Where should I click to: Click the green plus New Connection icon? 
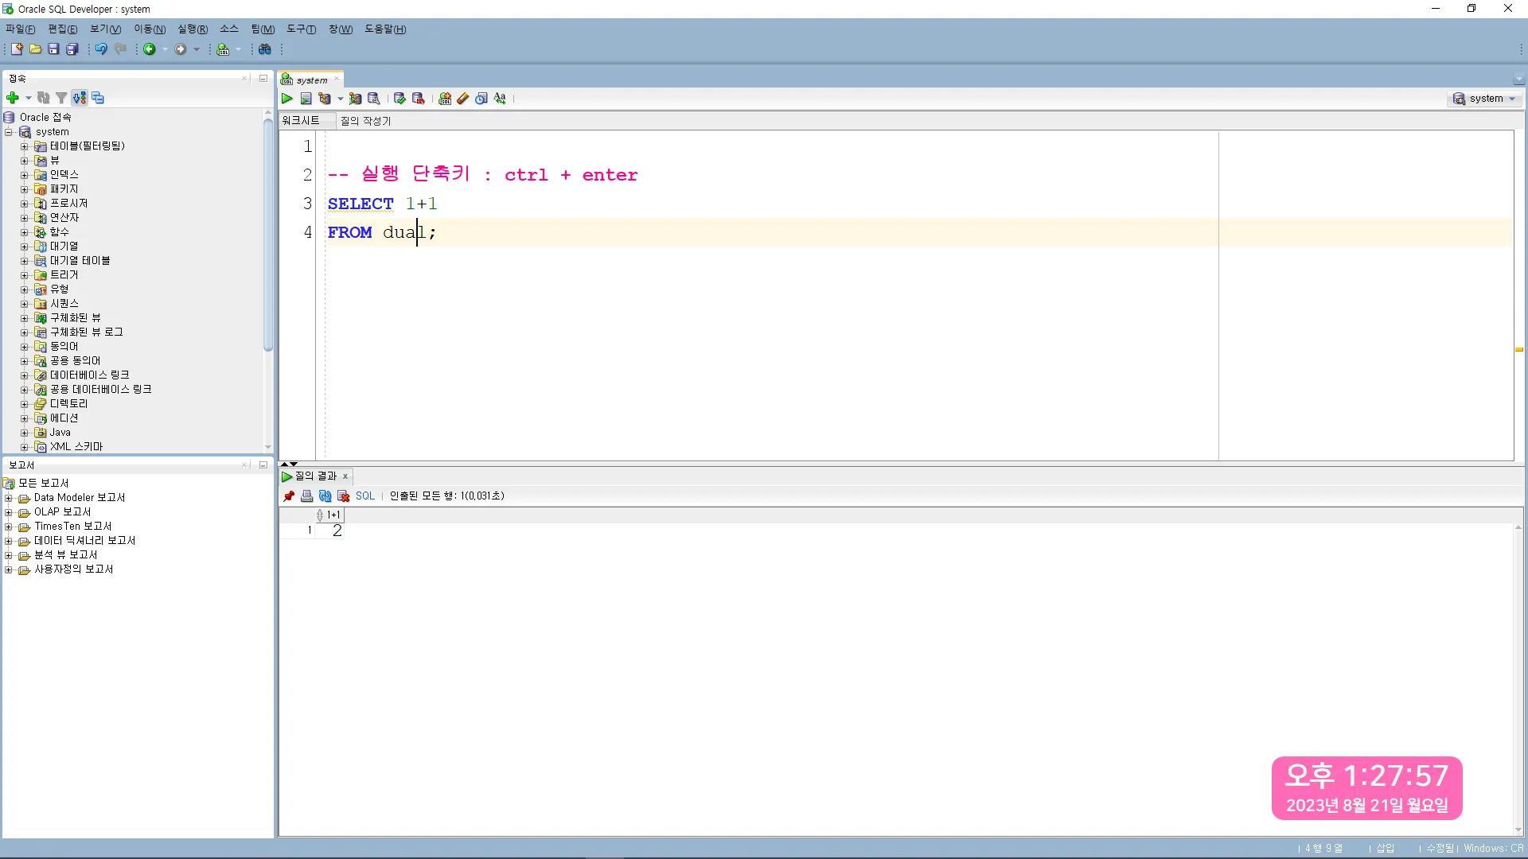(x=12, y=98)
